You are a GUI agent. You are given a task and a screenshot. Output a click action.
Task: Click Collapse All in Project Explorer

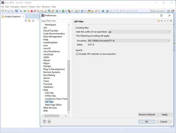pyautogui.click(x=26, y=21)
